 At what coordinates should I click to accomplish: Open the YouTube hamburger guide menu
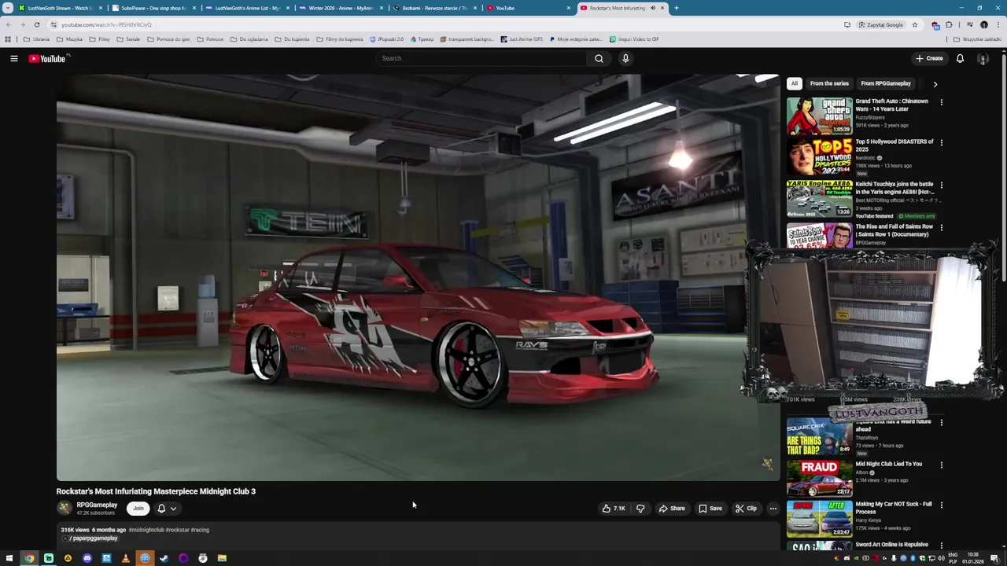tap(14, 58)
